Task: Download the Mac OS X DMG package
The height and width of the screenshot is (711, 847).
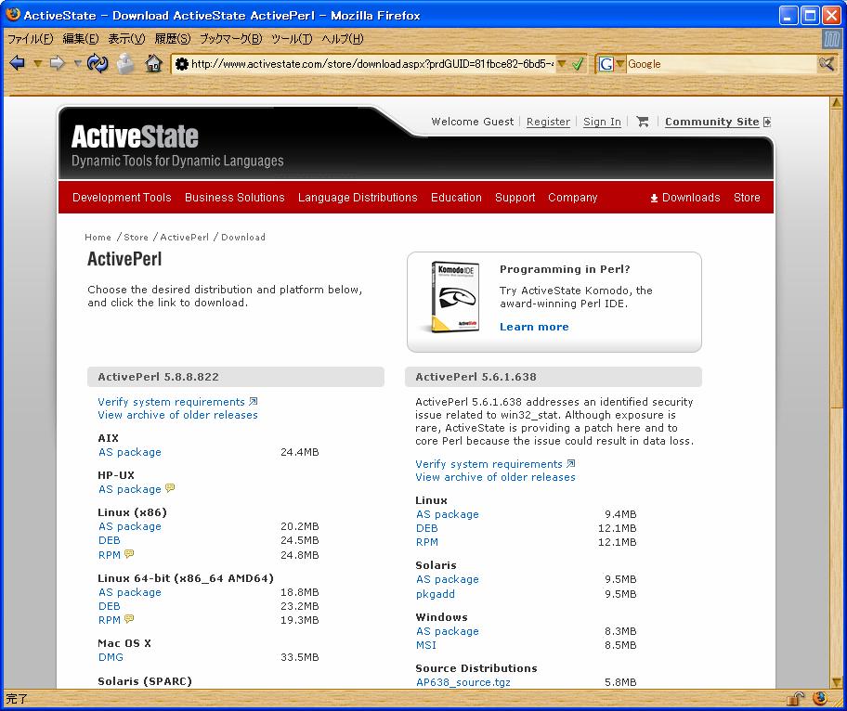Action: (x=111, y=657)
